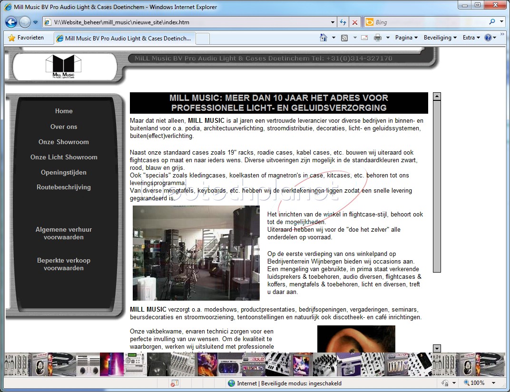Viewport: 510px width, 392px height.
Task: Open the recent pages dropdown arrow
Action: click(x=36, y=22)
